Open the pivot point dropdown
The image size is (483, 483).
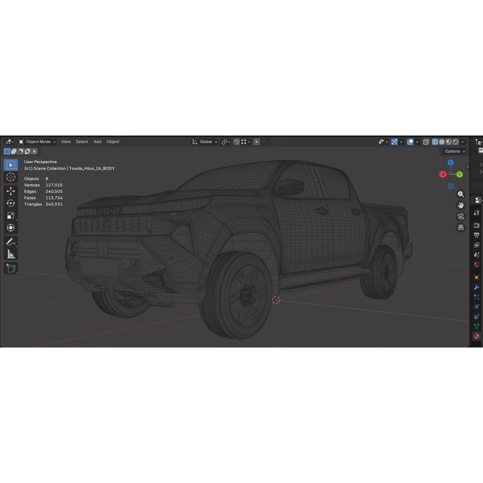pos(226,142)
